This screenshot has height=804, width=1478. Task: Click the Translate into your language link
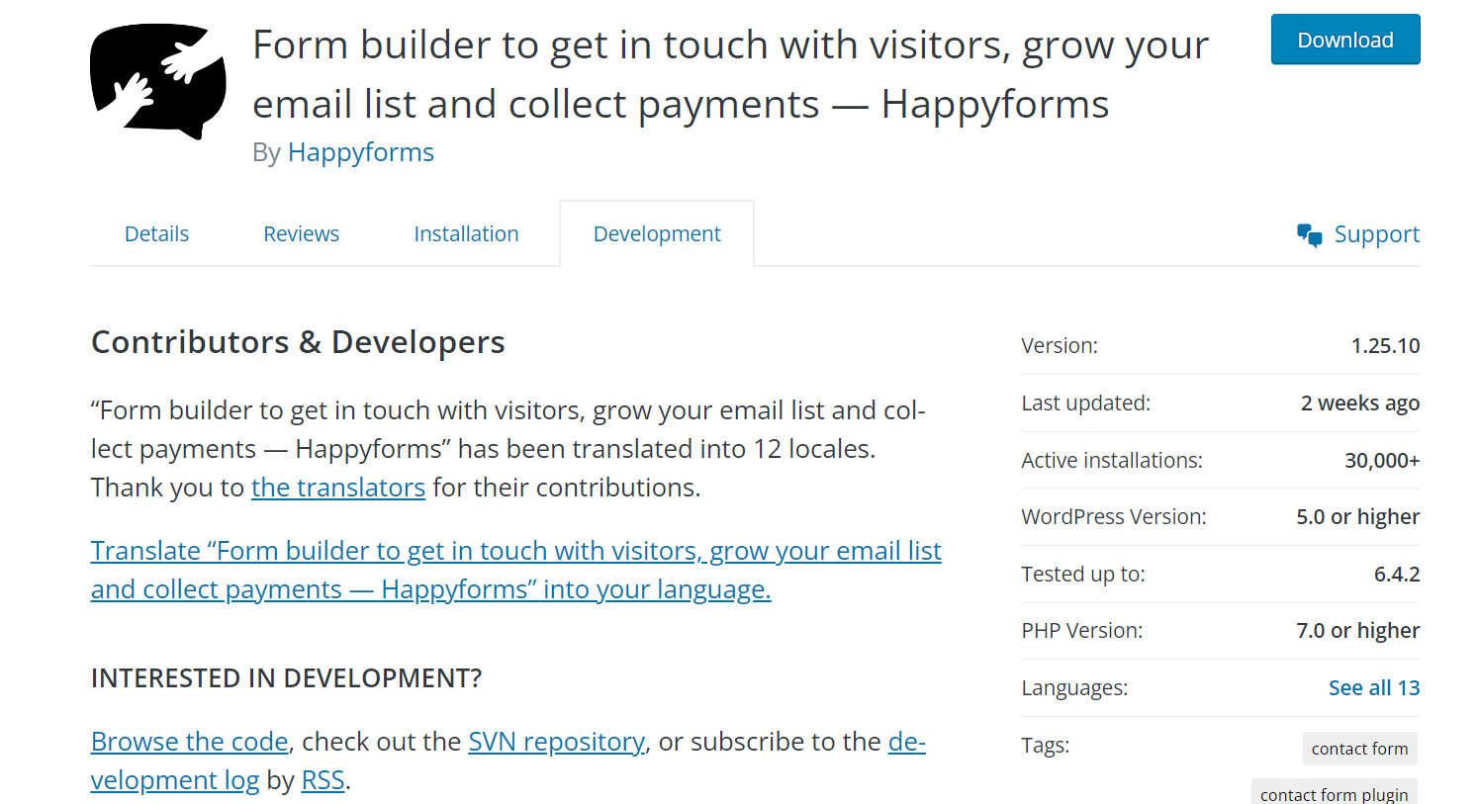(515, 570)
